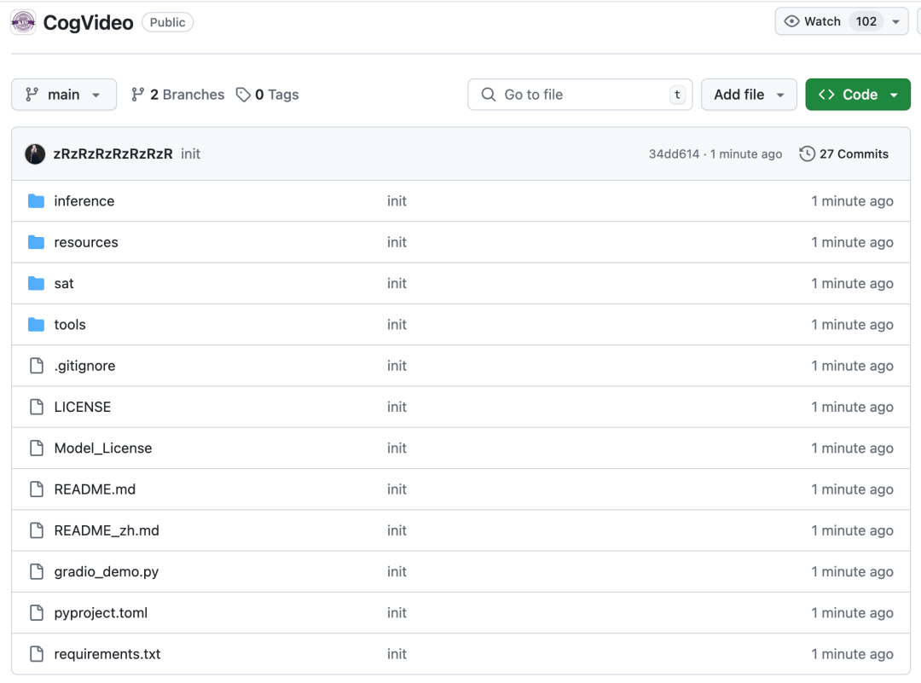The width and height of the screenshot is (921, 683).
Task: Expand the Watch options dropdown arrow
Action: (895, 22)
